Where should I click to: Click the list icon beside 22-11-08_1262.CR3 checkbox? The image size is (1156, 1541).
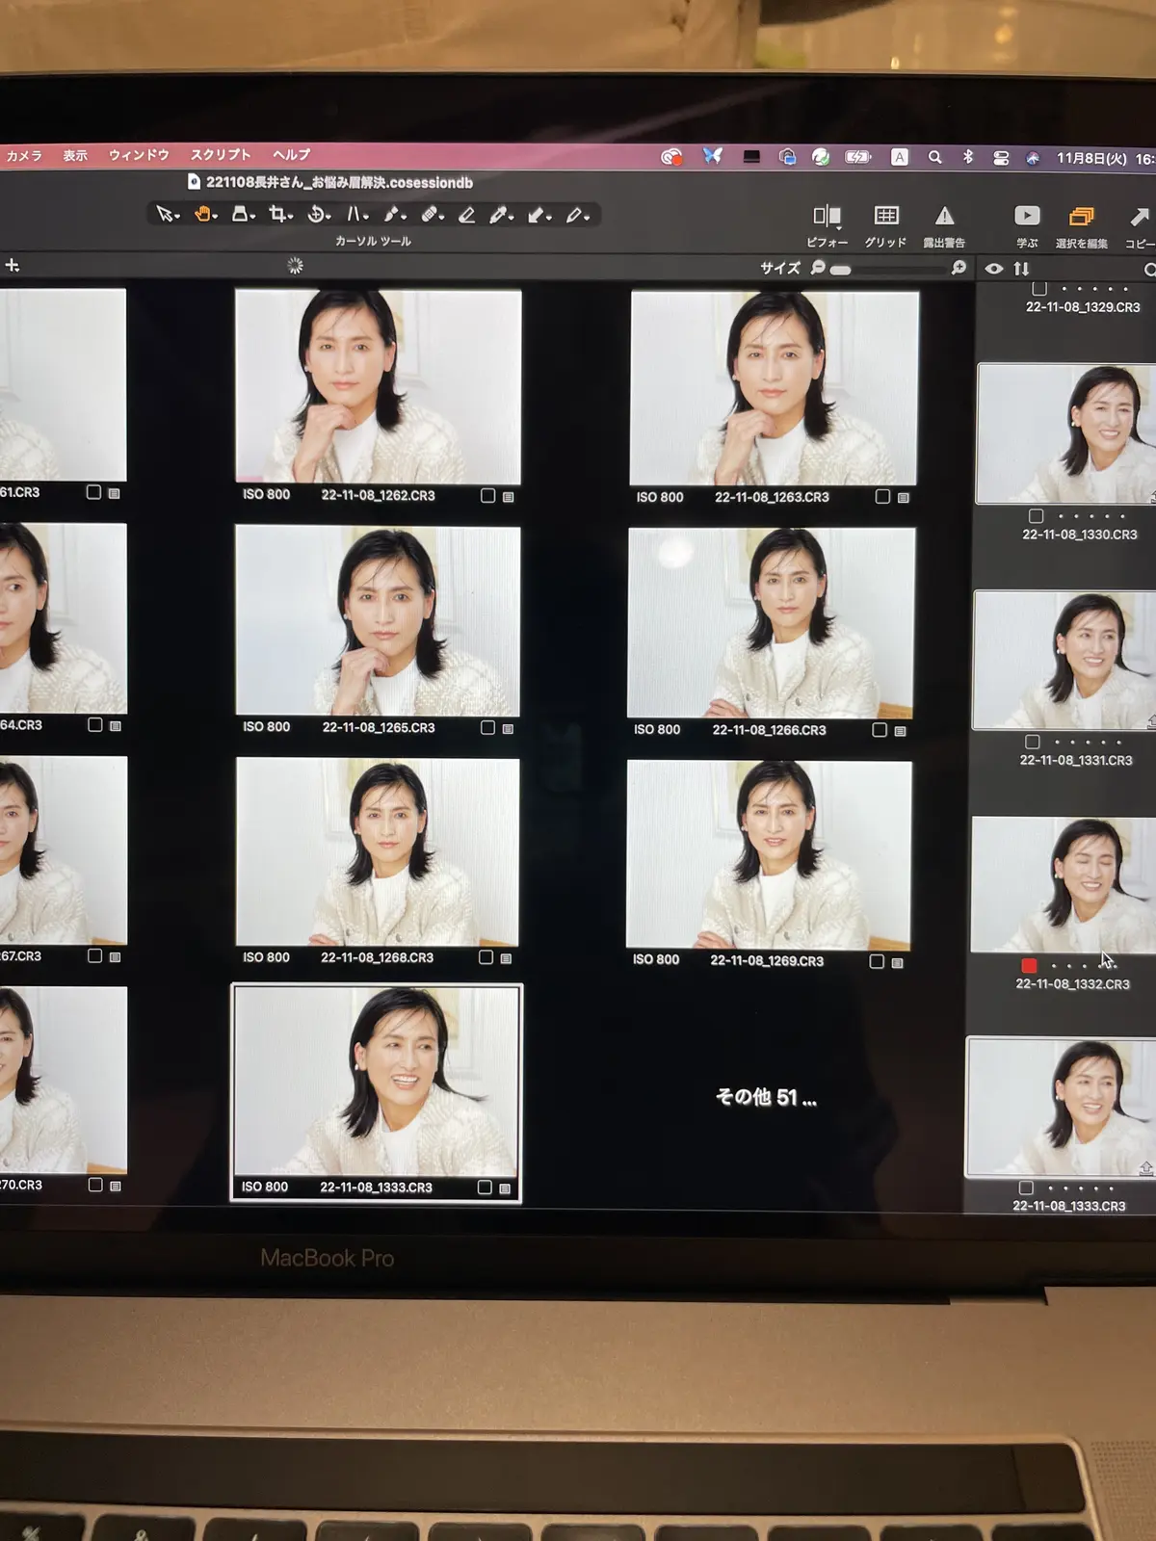509,497
